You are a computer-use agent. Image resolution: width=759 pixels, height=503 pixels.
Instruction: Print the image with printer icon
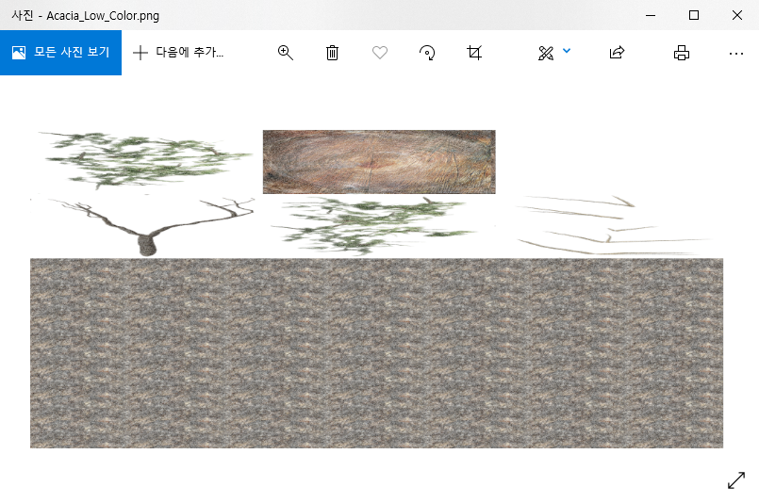click(682, 52)
